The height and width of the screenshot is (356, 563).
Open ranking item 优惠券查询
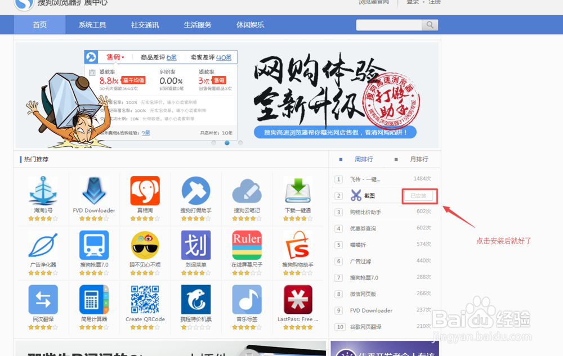click(x=363, y=229)
